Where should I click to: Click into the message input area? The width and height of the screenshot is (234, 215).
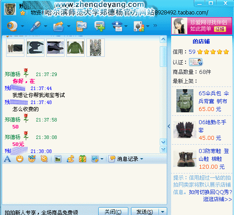(84, 184)
